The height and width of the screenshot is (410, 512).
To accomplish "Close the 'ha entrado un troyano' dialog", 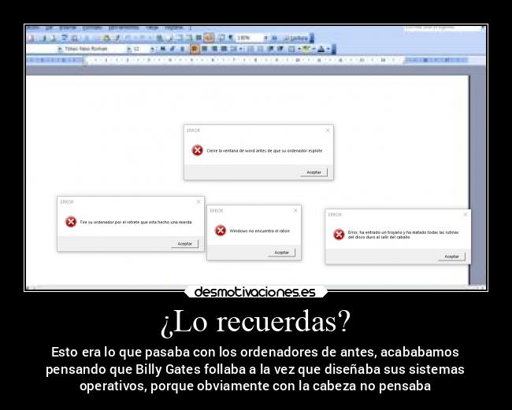I will coord(466,214).
